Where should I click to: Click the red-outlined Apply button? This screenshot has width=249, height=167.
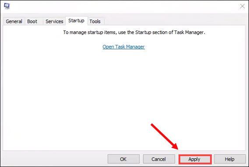(x=195, y=159)
